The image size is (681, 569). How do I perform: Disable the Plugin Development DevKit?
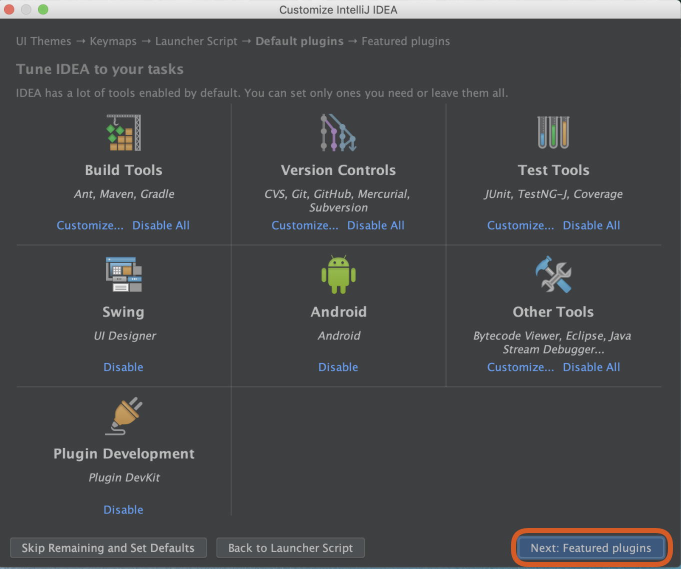123,509
